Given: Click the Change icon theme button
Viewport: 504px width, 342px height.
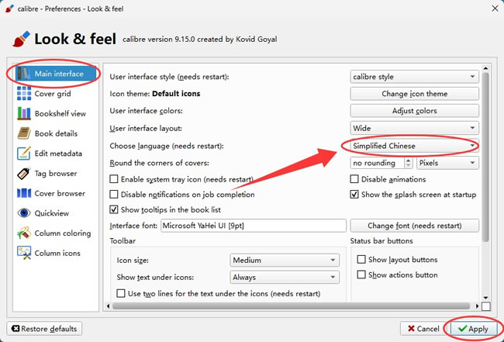Looking at the screenshot, I should (414, 94).
